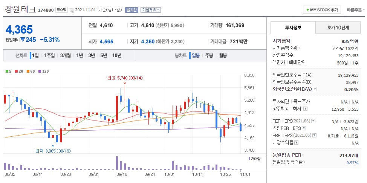Click the 최저 3,965 (08/19) chart marker
The image size is (367, 183).
coord(53,151)
